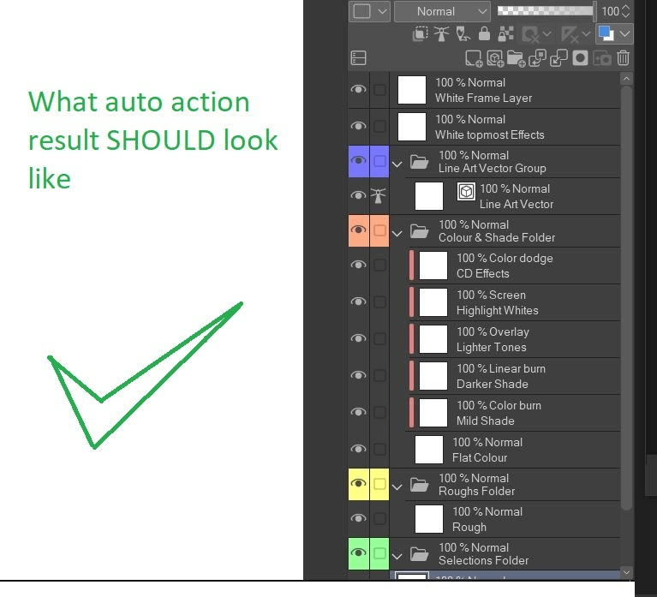Screen dimensions: 657x597
Task: Click the red color bar on Darker Shade
Action: click(411, 376)
